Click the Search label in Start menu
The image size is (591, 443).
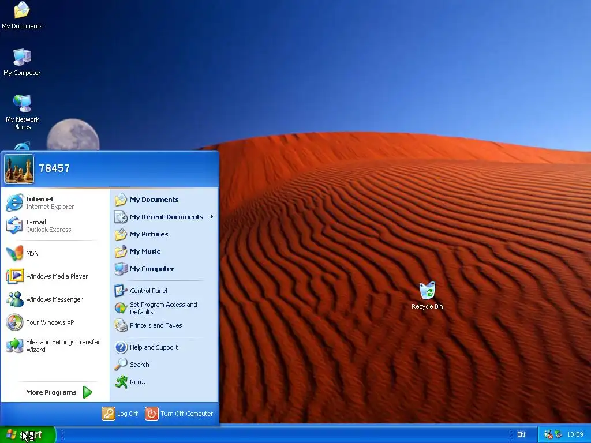pyautogui.click(x=140, y=365)
